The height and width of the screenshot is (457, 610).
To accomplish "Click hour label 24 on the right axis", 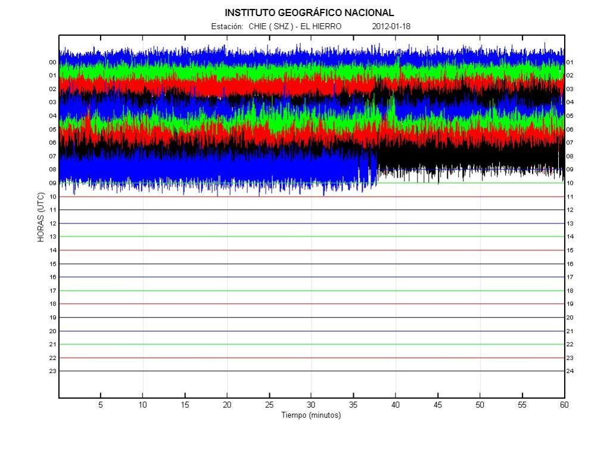I will [x=569, y=371].
